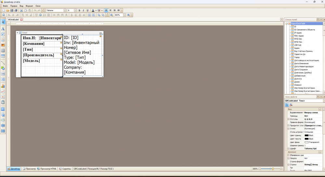
Task: Click Цвет текста black color swatch
Action: pyautogui.click(x=306, y=139)
